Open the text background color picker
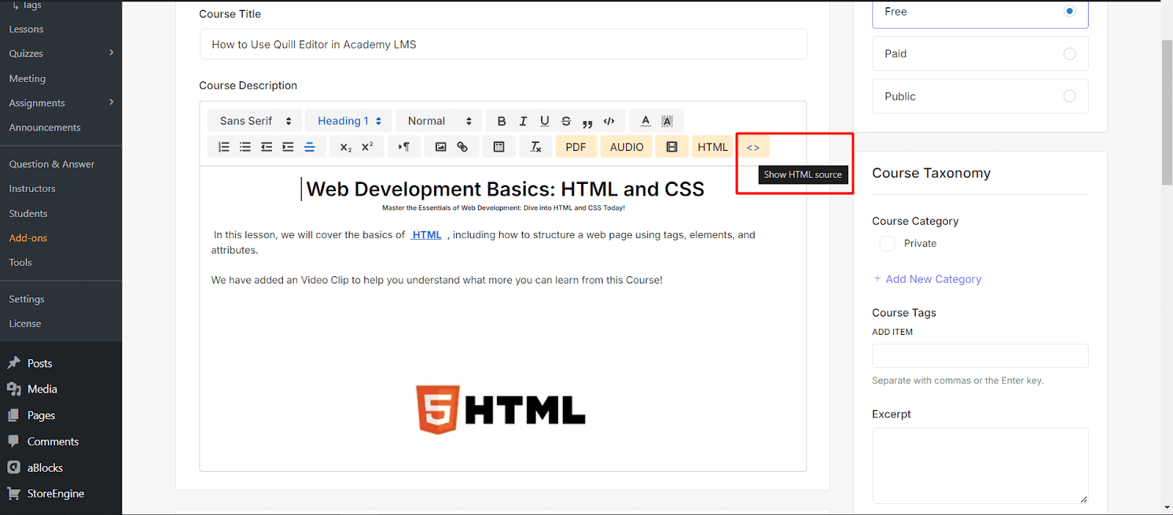 point(667,121)
